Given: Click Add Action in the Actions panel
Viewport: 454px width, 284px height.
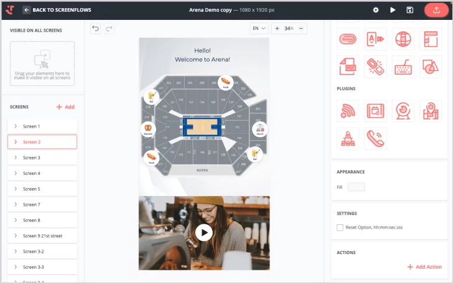Looking at the screenshot, I should coord(424,267).
